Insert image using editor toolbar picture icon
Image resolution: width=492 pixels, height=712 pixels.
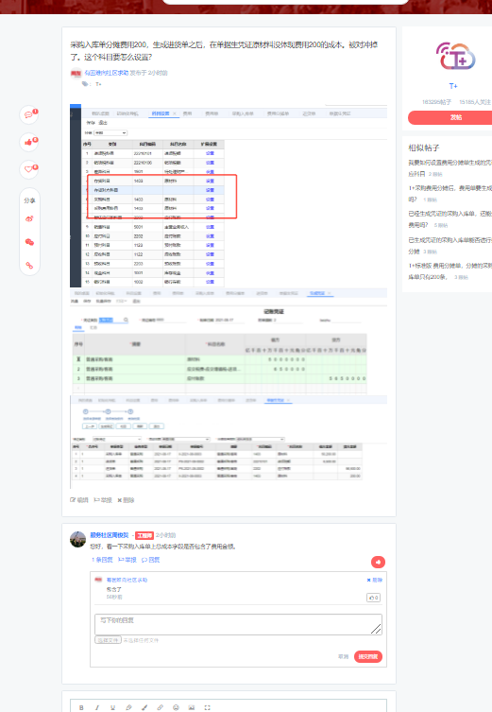[x=192, y=707]
